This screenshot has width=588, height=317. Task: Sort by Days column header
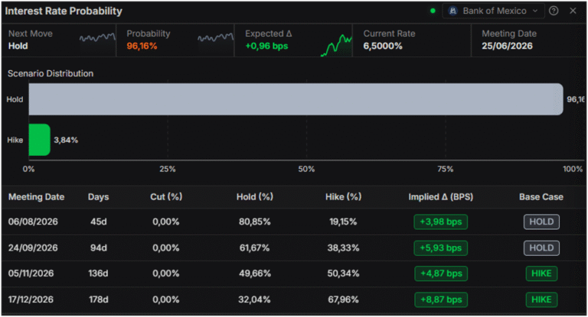98,197
